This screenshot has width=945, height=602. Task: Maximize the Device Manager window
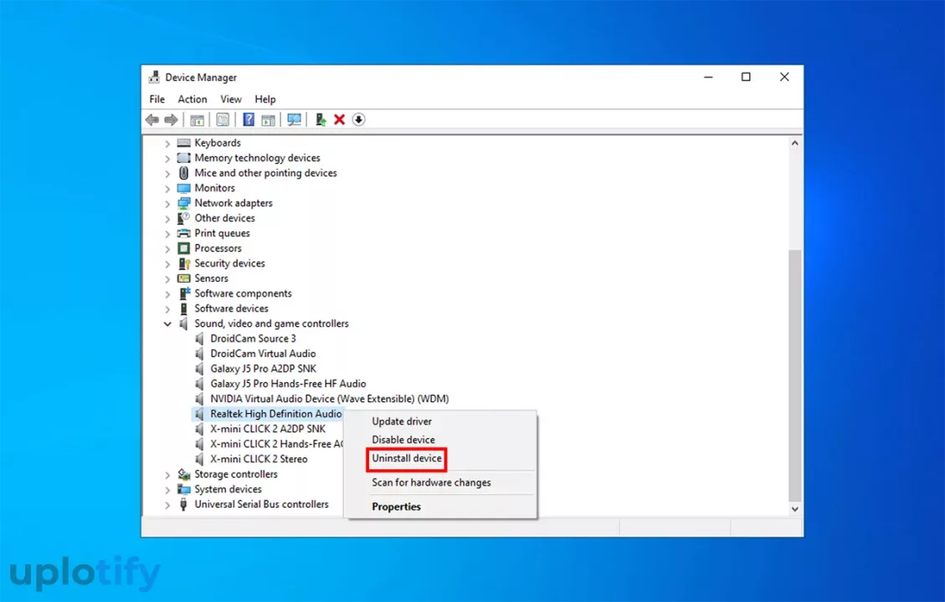(x=746, y=77)
